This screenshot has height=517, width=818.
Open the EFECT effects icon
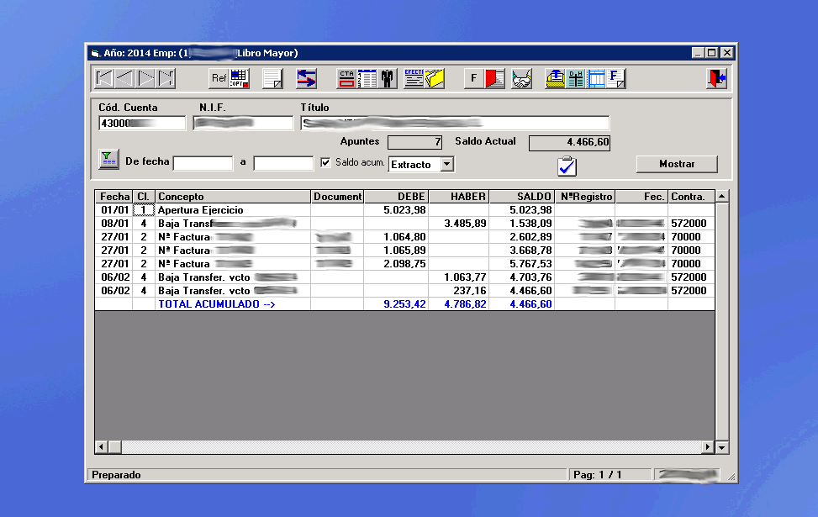[414, 78]
